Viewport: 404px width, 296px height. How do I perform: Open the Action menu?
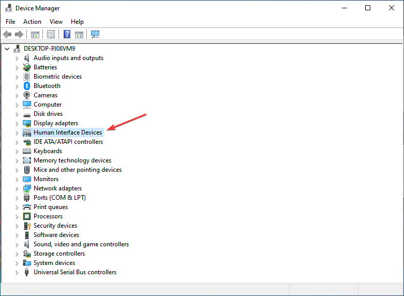coord(32,22)
